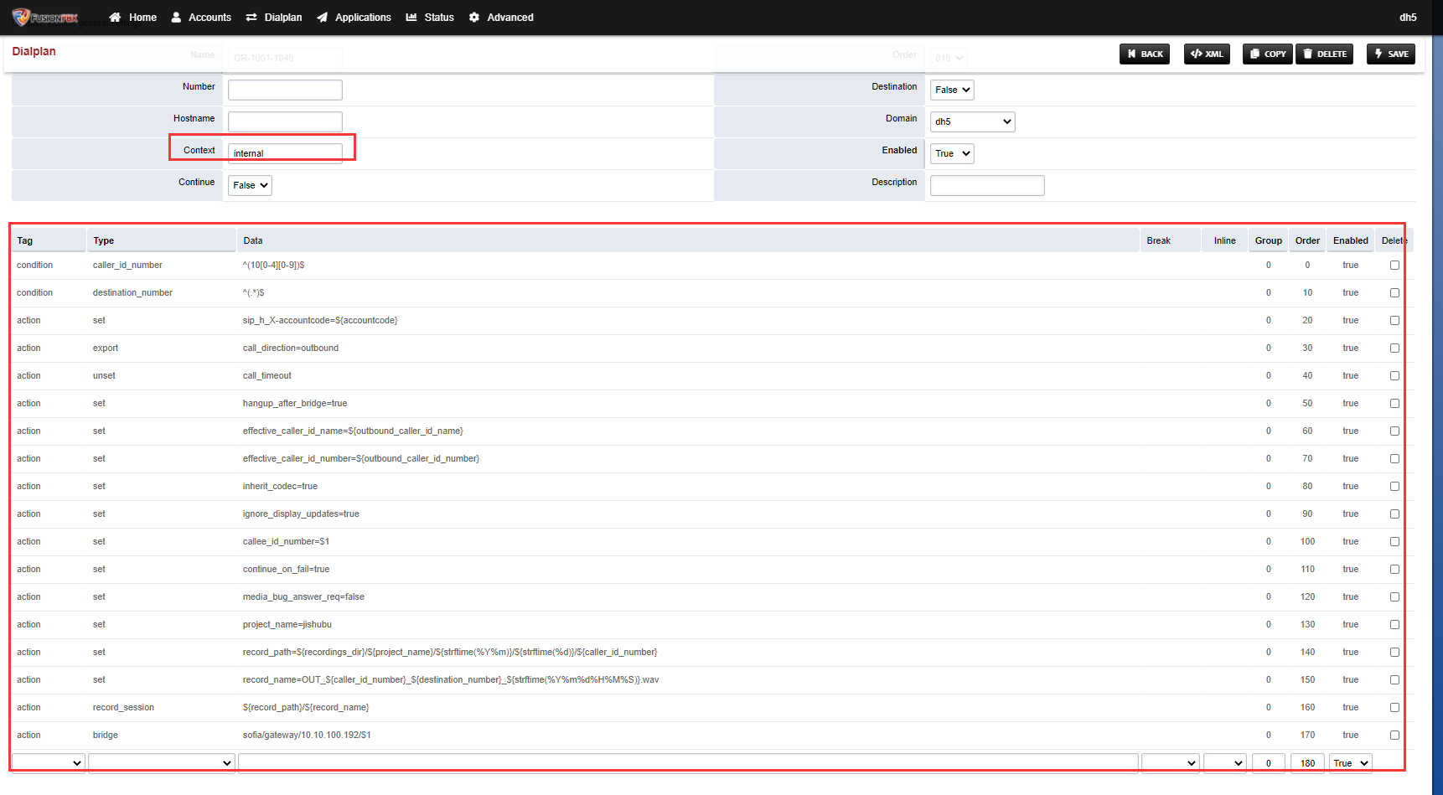
Task: Check delete for destination_number condition row
Action: click(x=1394, y=293)
